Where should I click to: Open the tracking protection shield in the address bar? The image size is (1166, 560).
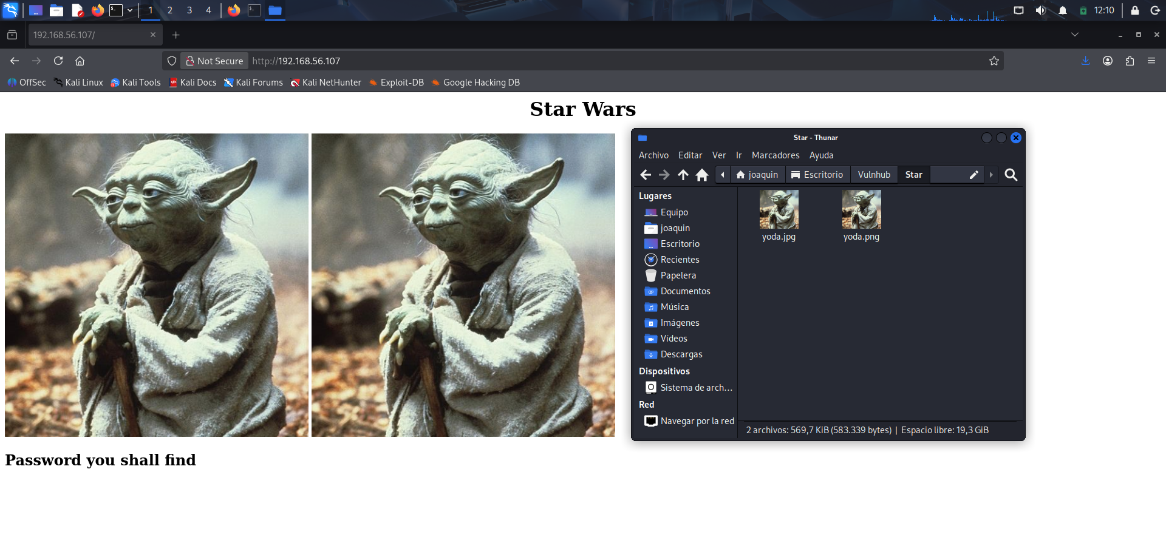[x=172, y=61]
